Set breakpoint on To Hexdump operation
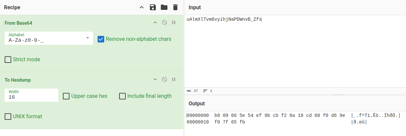 click(x=174, y=80)
